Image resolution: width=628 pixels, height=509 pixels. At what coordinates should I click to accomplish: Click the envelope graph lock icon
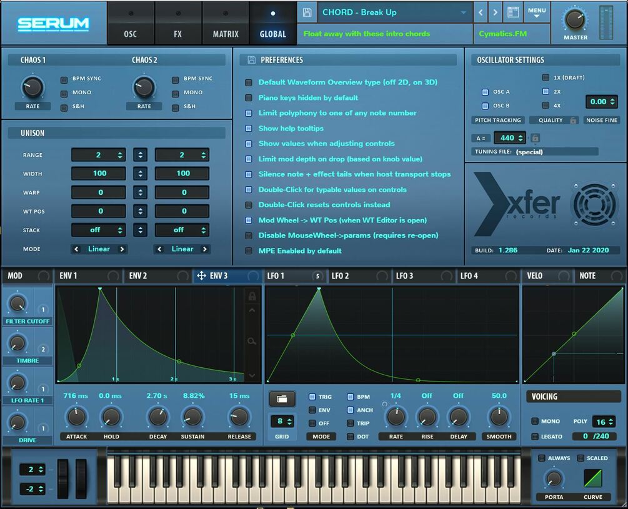[x=252, y=296]
